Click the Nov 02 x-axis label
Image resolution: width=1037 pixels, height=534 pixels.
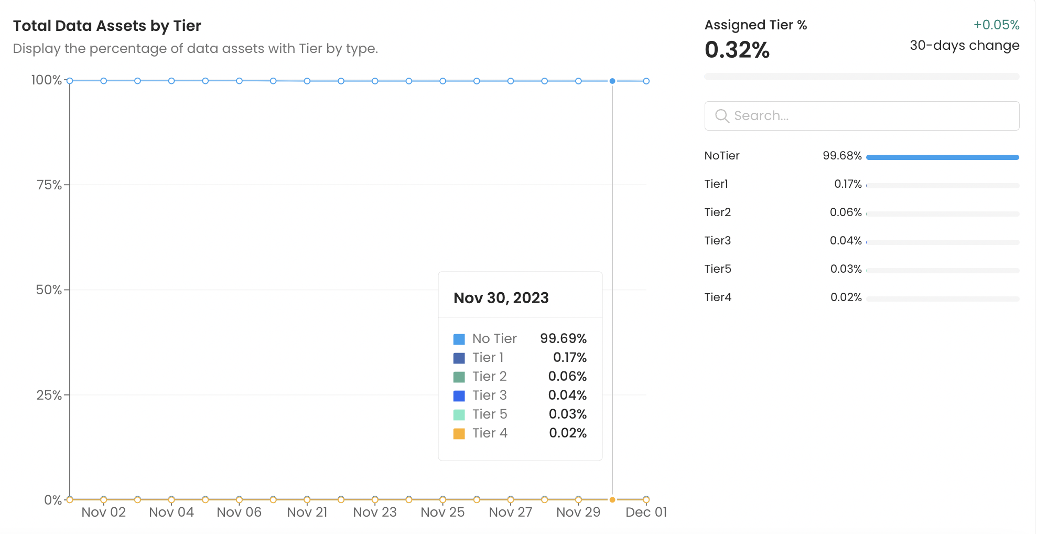point(104,512)
